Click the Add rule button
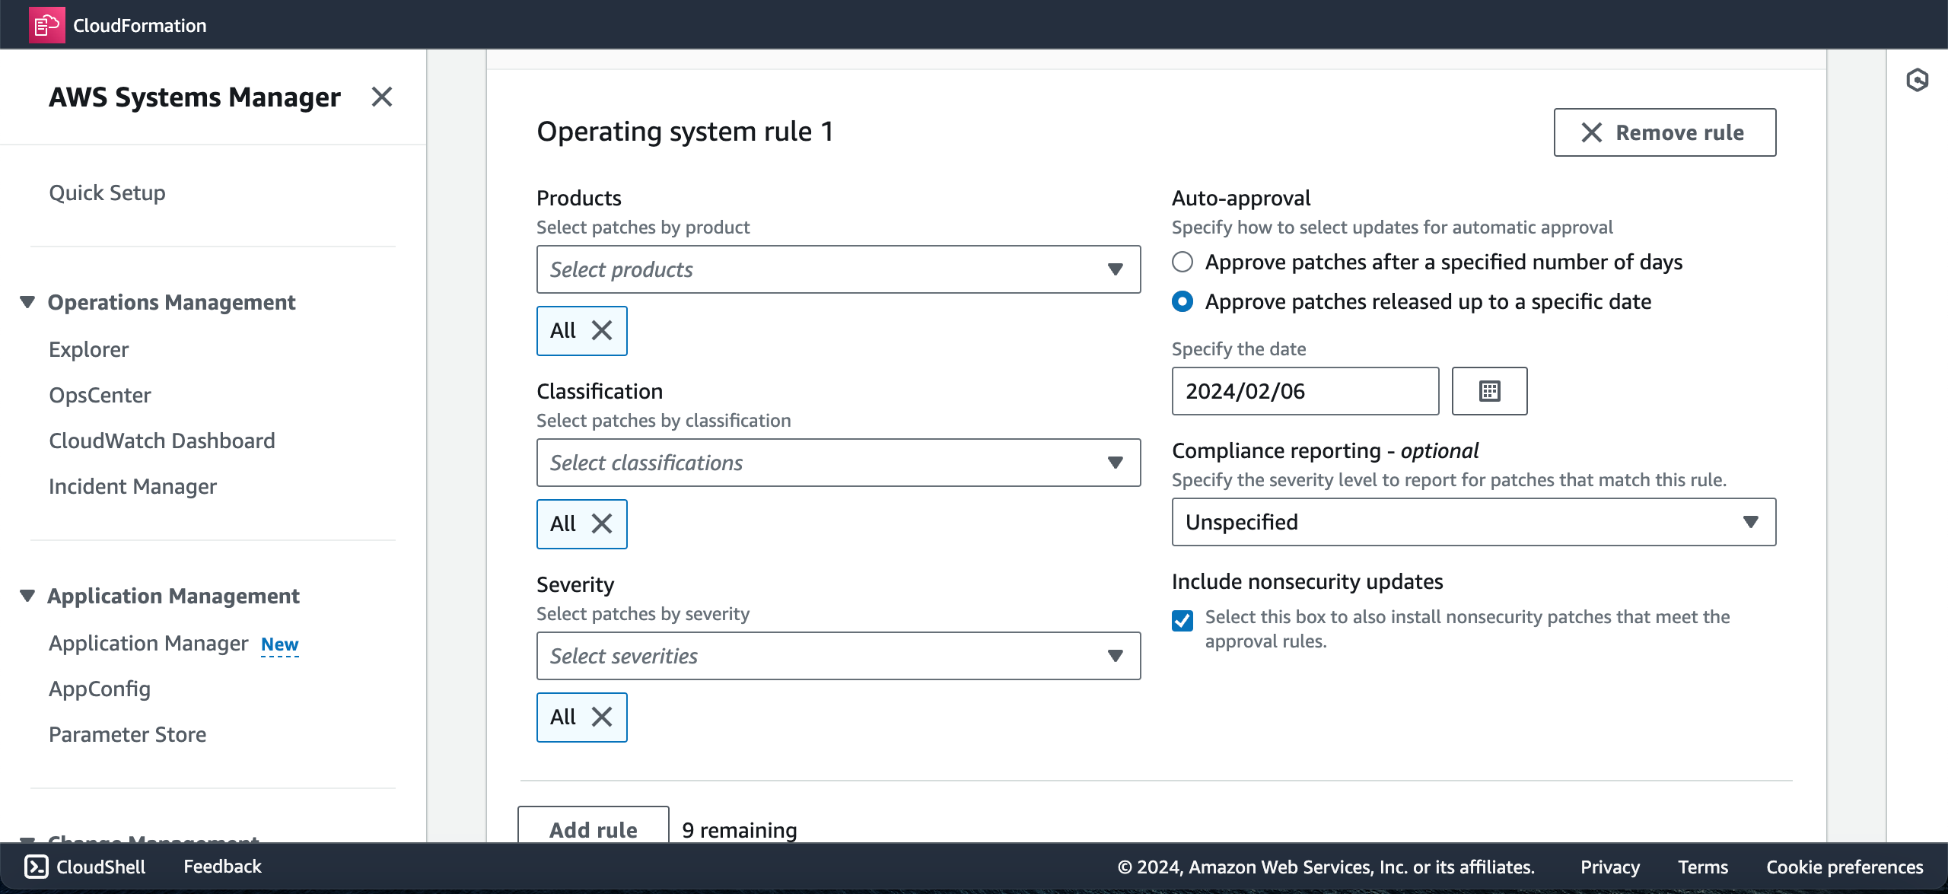 coord(594,826)
